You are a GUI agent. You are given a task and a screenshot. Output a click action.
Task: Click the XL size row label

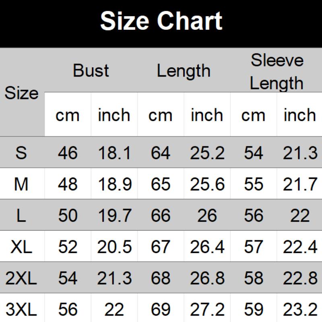coord(21,247)
